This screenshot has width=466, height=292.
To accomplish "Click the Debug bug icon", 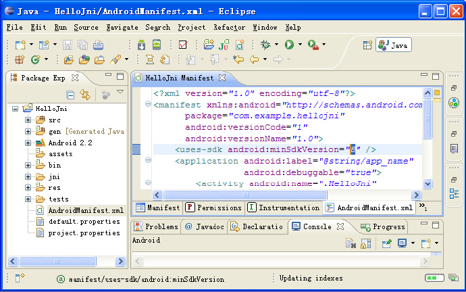I will (265, 45).
